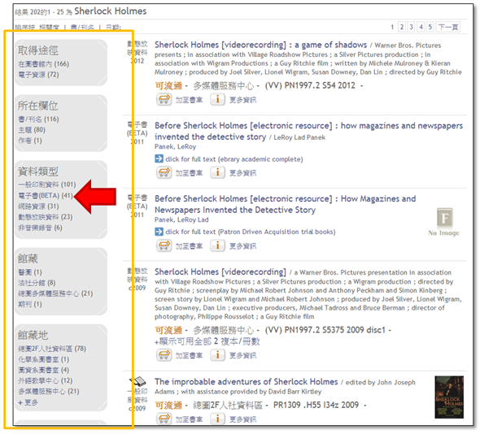The height and width of the screenshot is (434, 480).
Task: Click the 'No Image' cover placeholder
Action: 444,223
